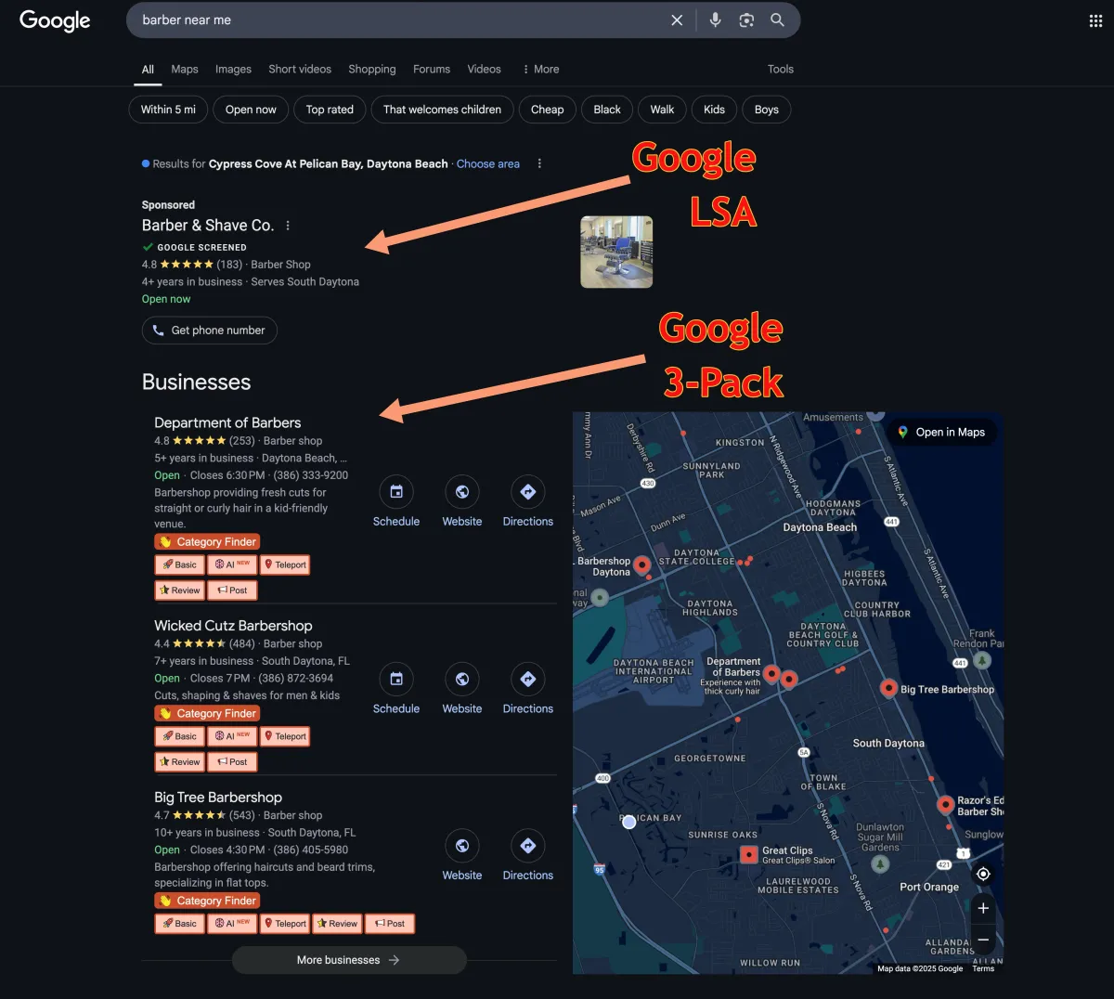The width and height of the screenshot is (1114, 999).
Task: Switch to the Forums tab
Action: [x=432, y=70]
